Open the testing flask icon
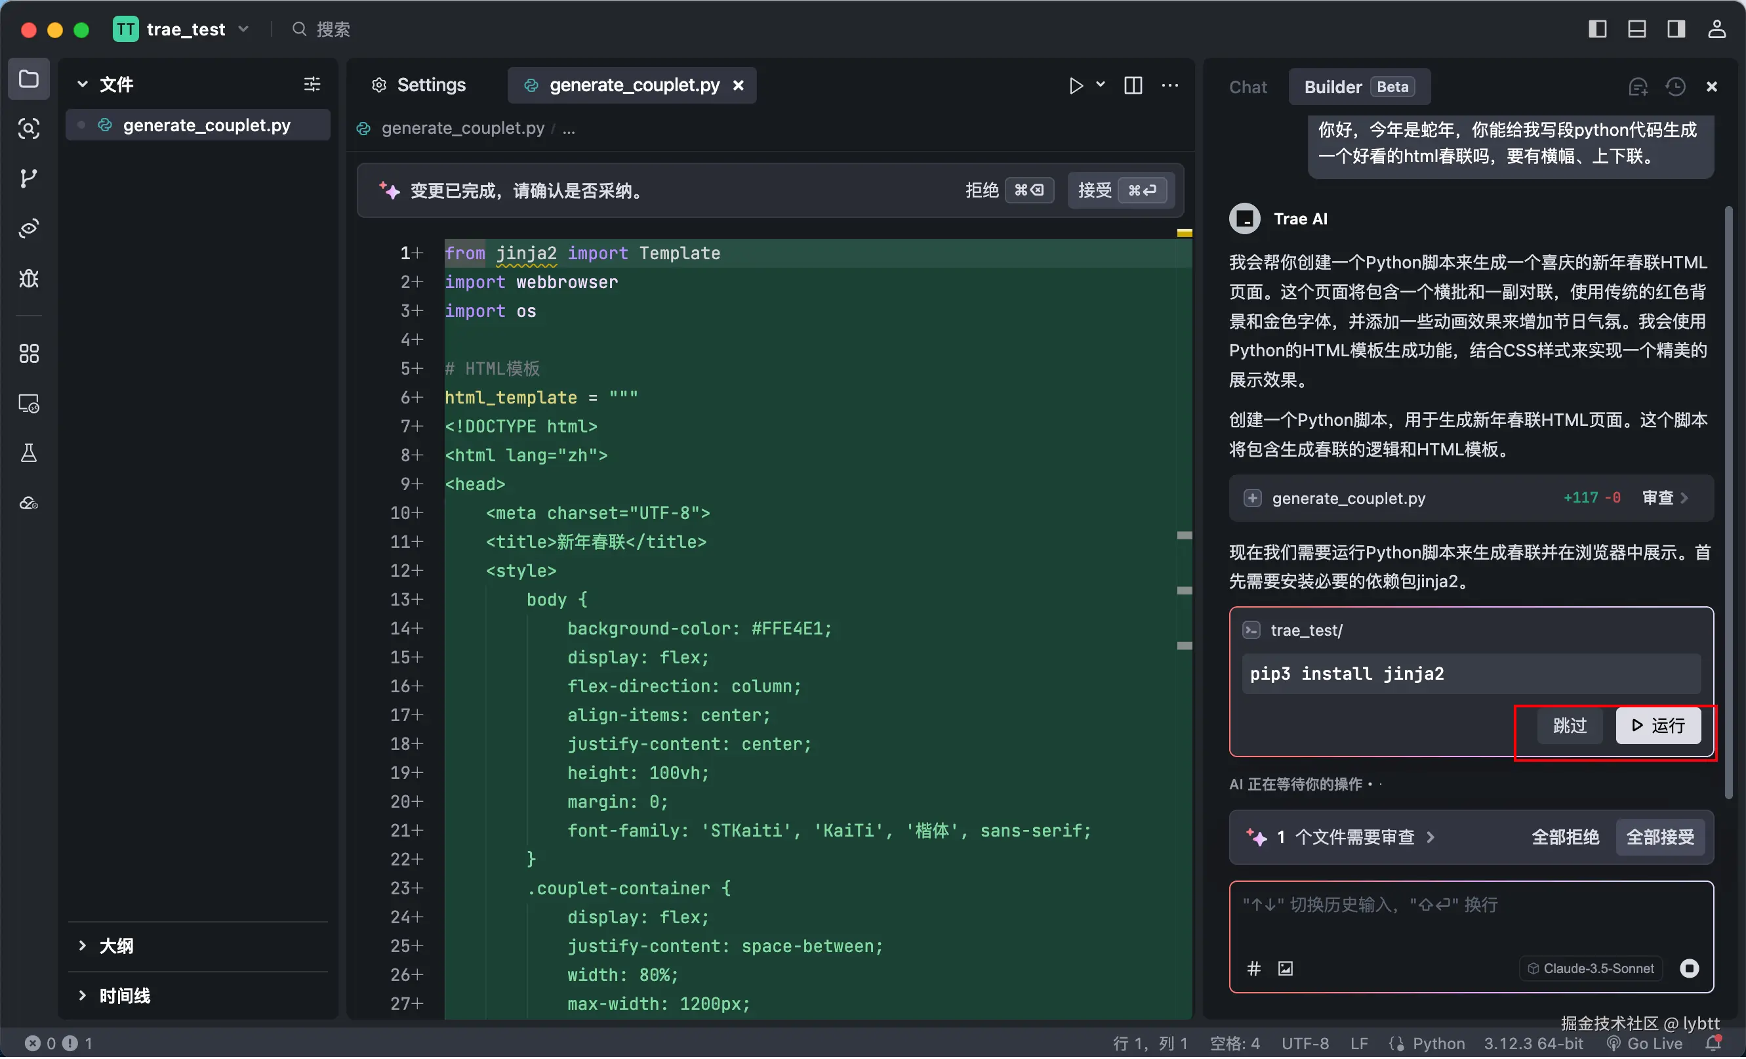This screenshot has height=1059, width=1746. tap(28, 453)
